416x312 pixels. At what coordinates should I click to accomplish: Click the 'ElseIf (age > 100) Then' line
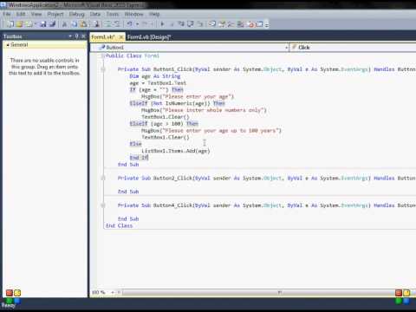(164, 124)
